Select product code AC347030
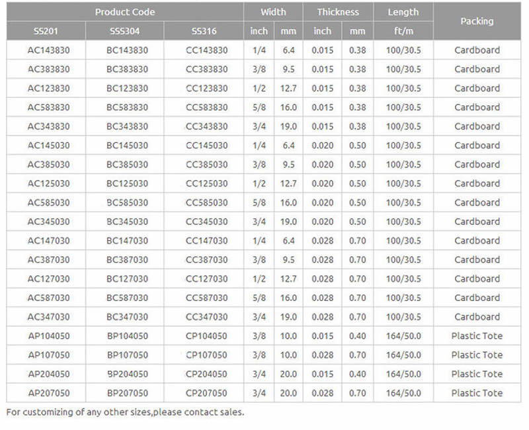This screenshot has height=430, width=529. 48,317
